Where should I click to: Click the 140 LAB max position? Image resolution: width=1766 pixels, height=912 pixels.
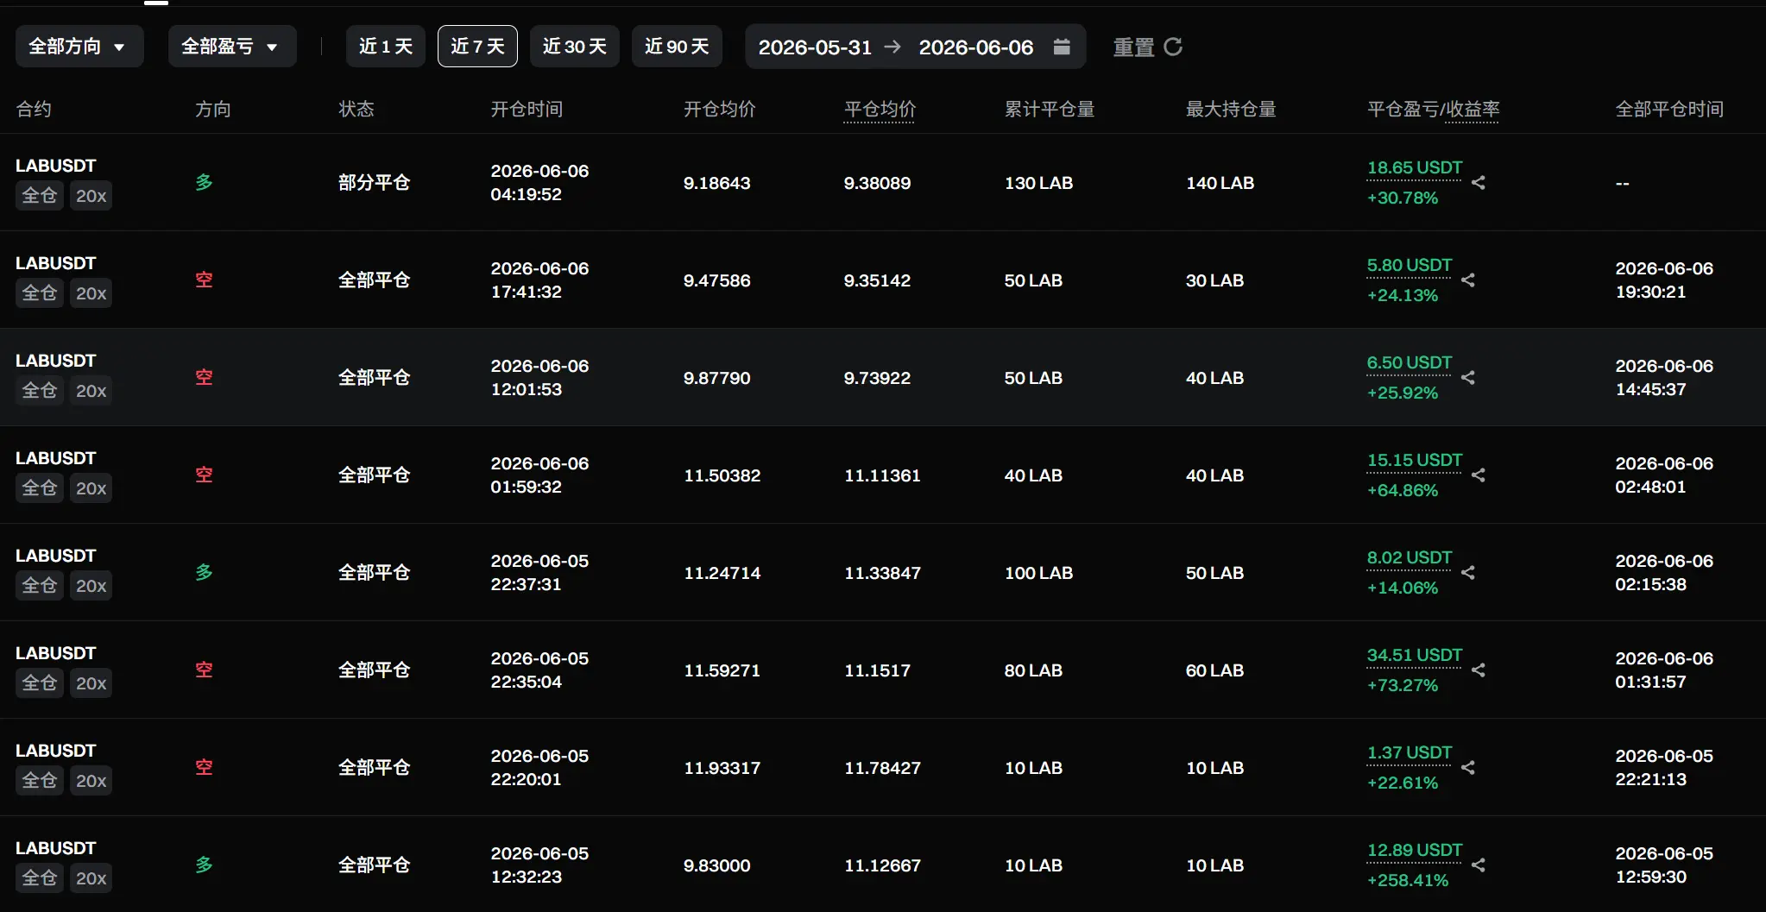pyautogui.click(x=1220, y=183)
